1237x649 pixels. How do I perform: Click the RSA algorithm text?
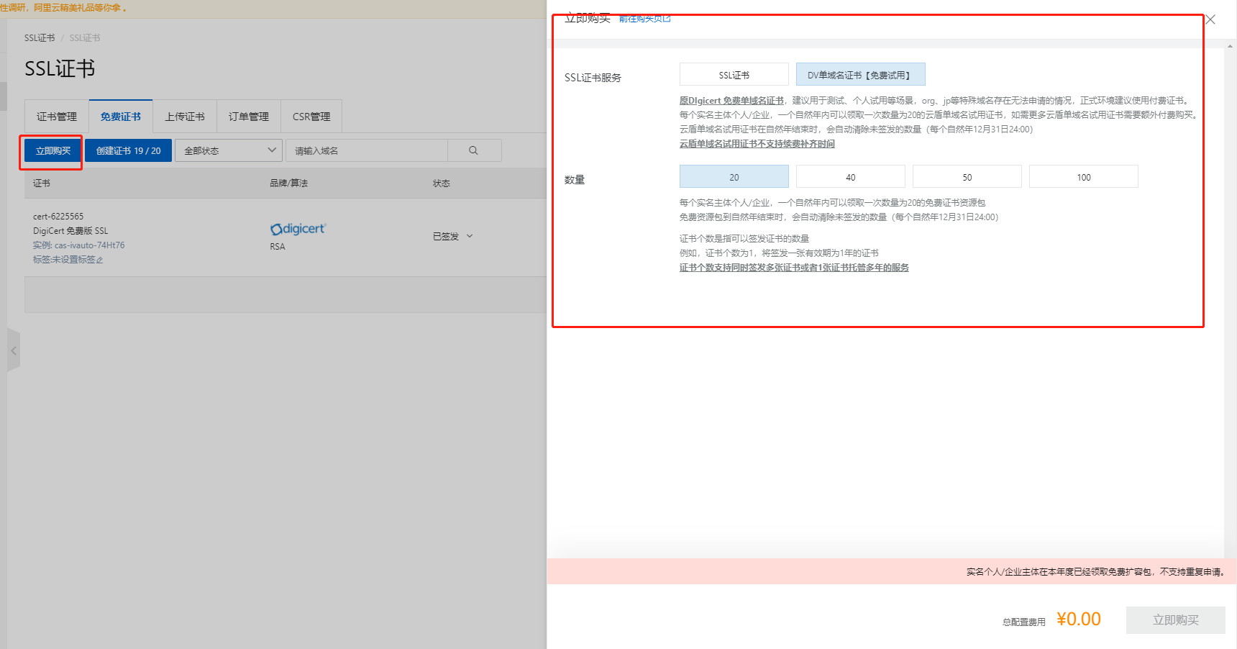[x=278, y=247]
